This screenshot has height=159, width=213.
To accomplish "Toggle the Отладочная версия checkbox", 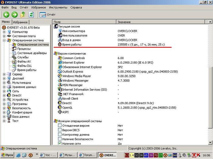I will click(x=60, y=125).
